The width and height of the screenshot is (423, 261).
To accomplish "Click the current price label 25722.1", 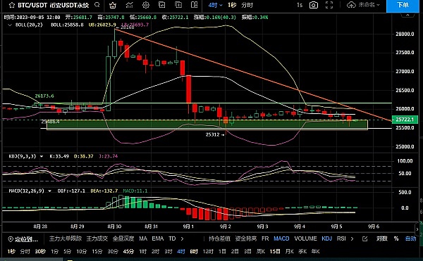I will pyautogui.click(x=405, y=119).
